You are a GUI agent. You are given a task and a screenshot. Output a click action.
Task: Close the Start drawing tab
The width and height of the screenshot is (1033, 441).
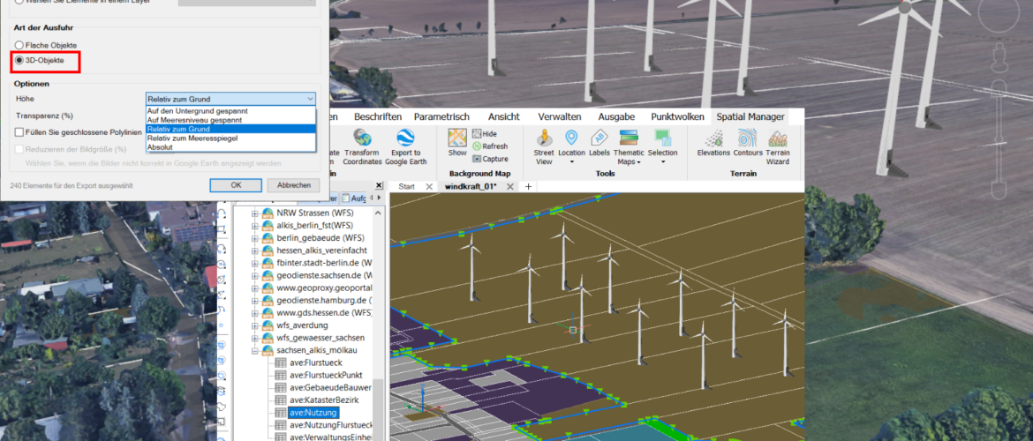click(x=429, y=186)
